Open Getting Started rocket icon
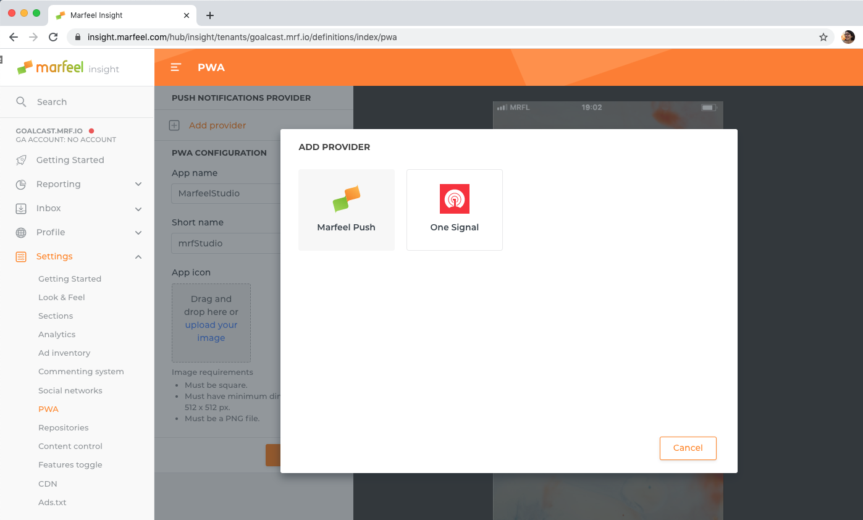The width and height of the screenshot is (863, 520). 21,160
